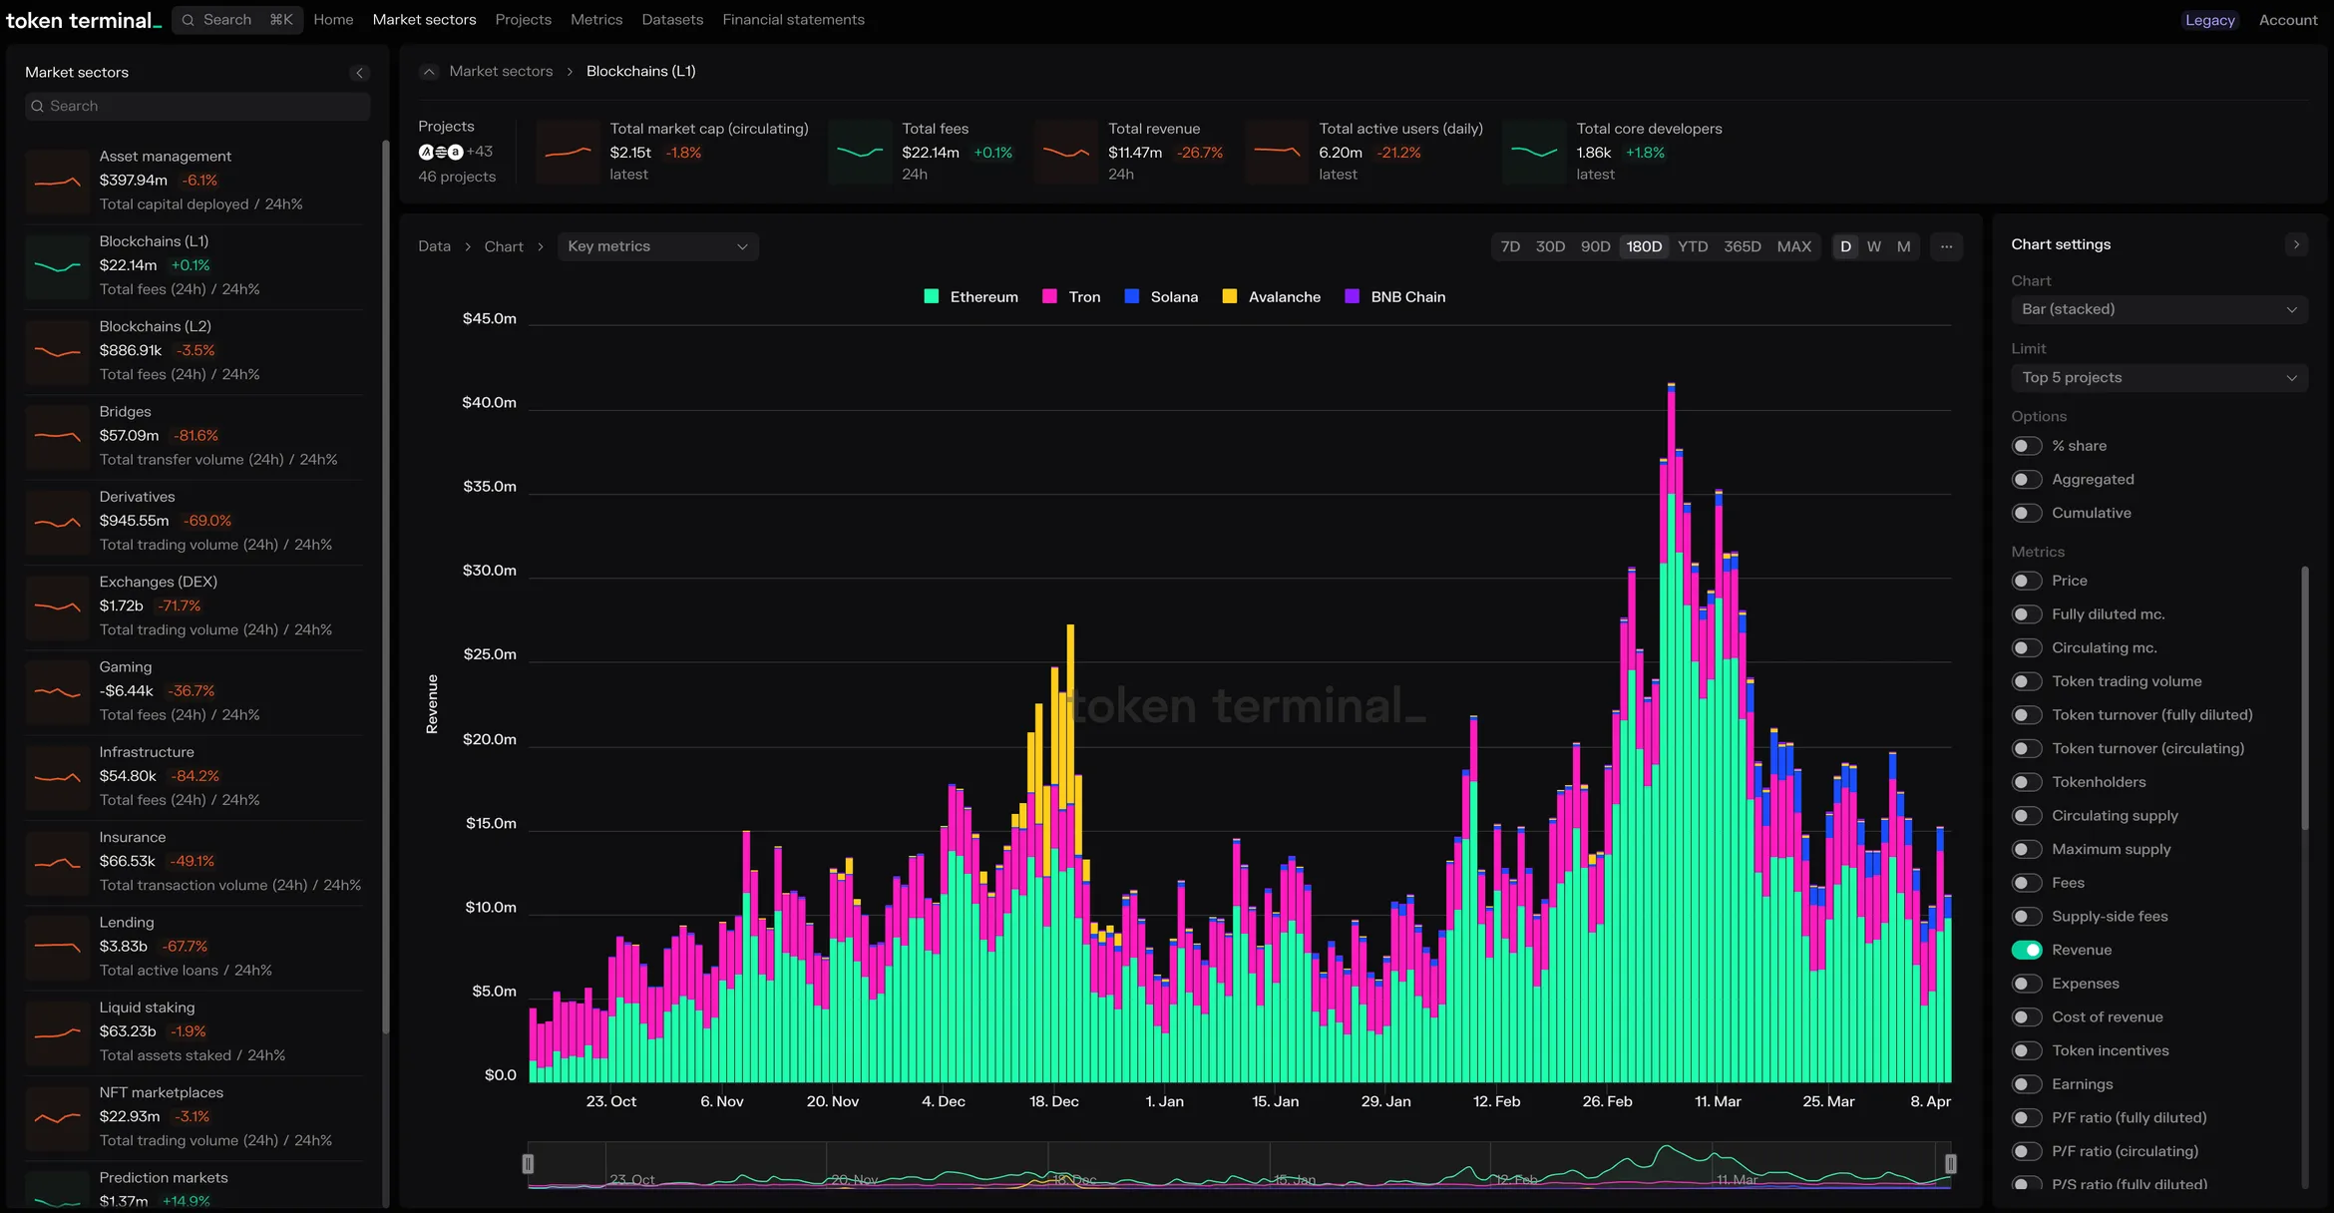Collapse Chart settings panel arrow
The width and height of the screenshot is (2334, 1213).
[2296, 244]
